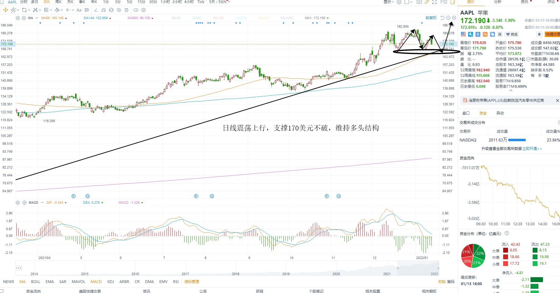The width and height of the screenshot is (560, 293).
Task: Click the 时段 session label
Action: tap(442, 282)
